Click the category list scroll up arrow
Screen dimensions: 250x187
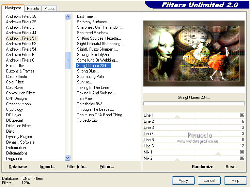pyautogui.click(x=67, y=17)
